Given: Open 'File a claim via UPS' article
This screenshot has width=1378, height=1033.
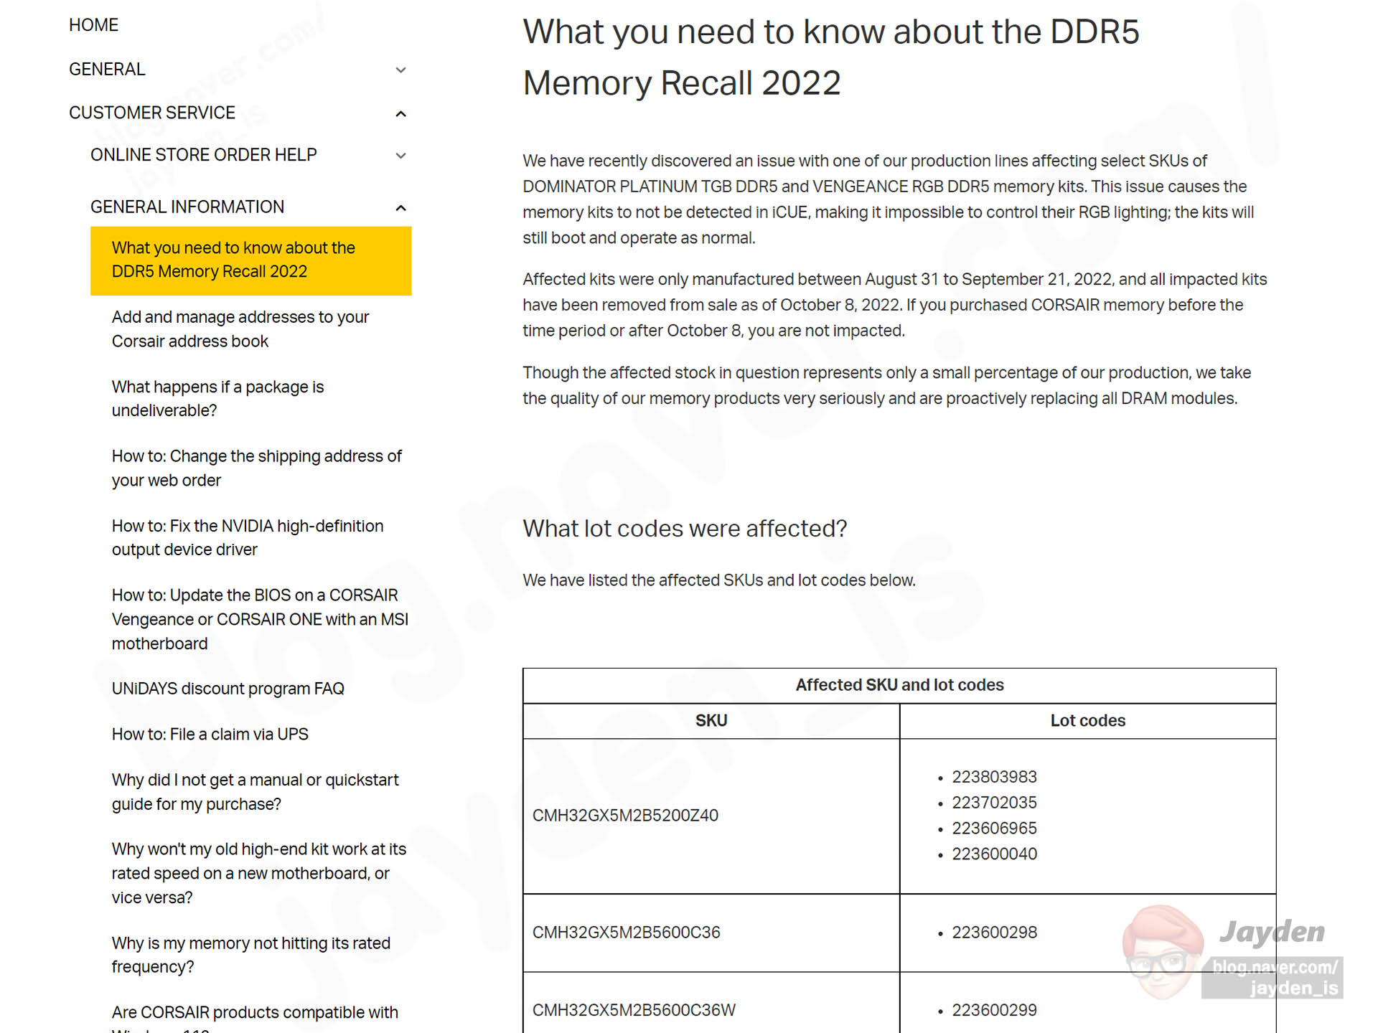Looking at the screenshot, I should click(x=210, y=735).
